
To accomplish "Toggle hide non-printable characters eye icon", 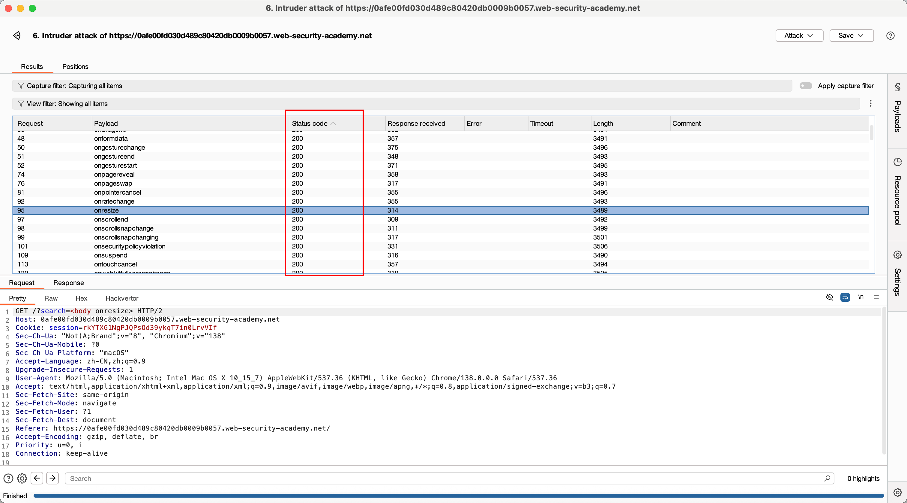I will (x=830, y=297).
